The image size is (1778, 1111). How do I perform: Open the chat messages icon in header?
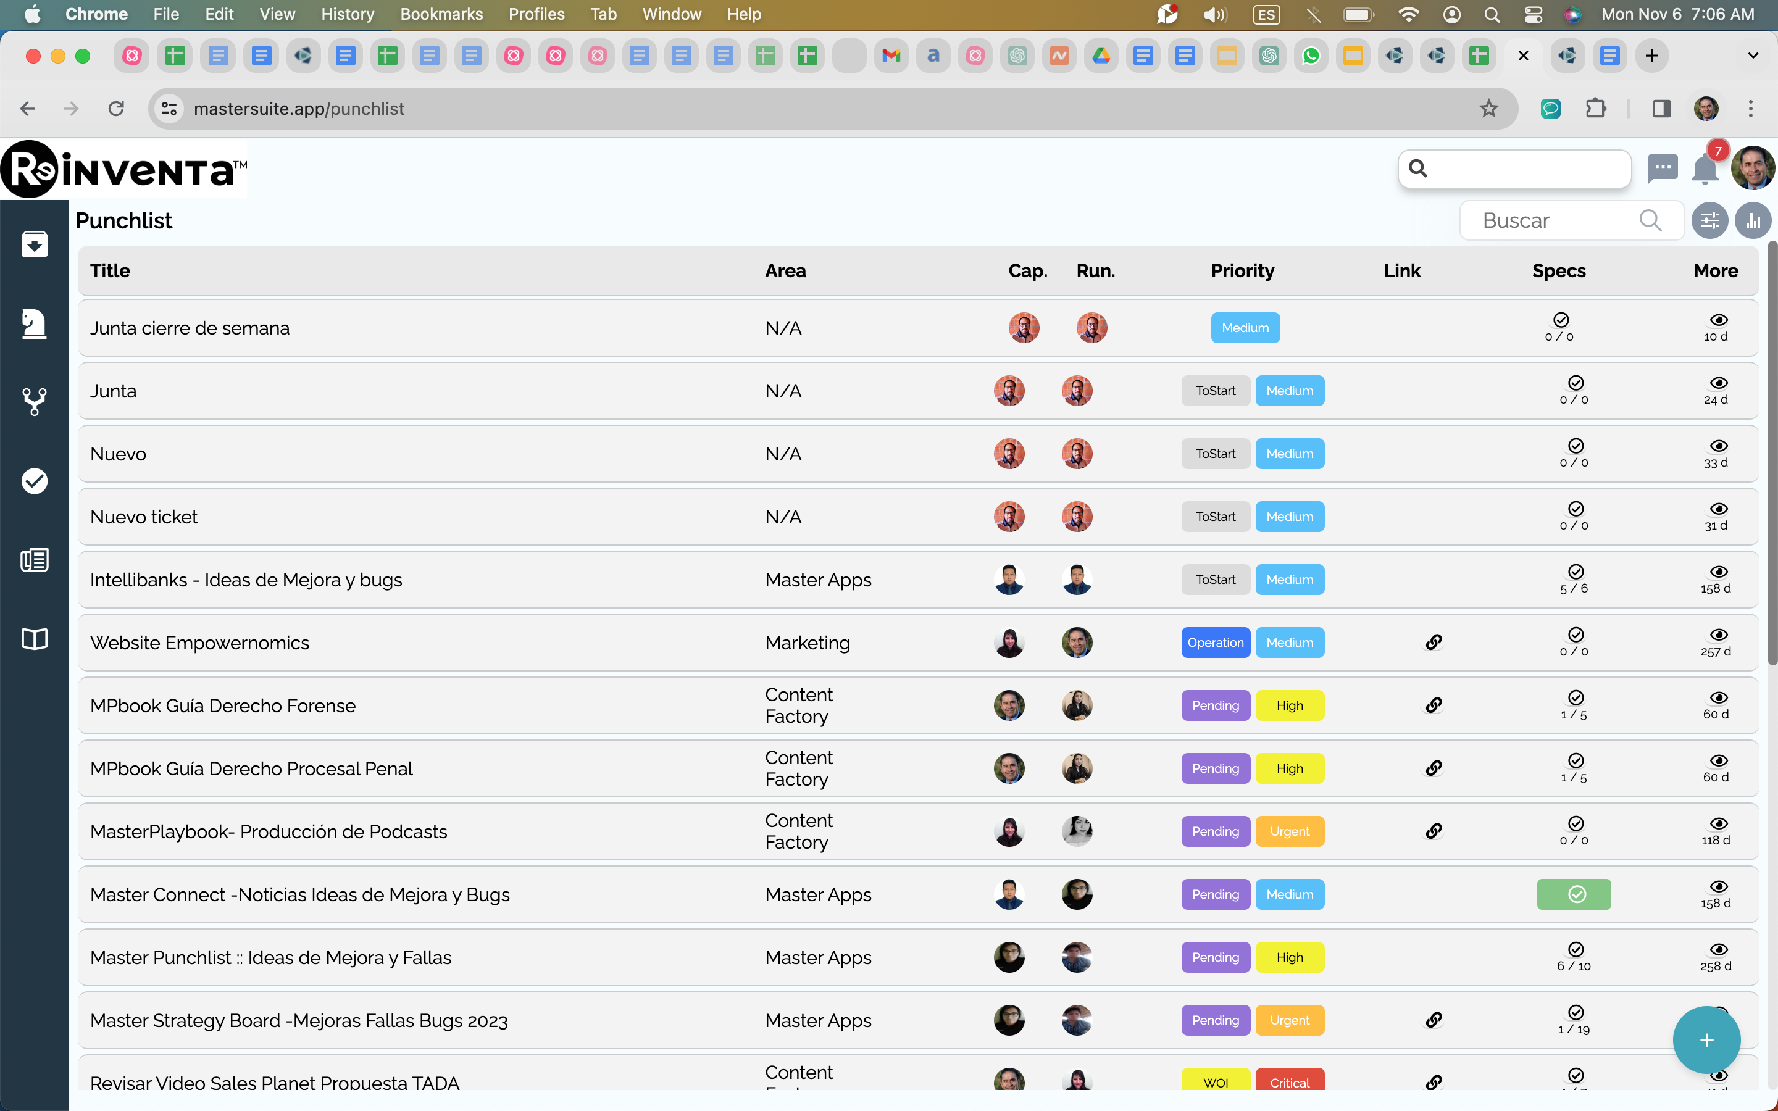[1663, 167]
